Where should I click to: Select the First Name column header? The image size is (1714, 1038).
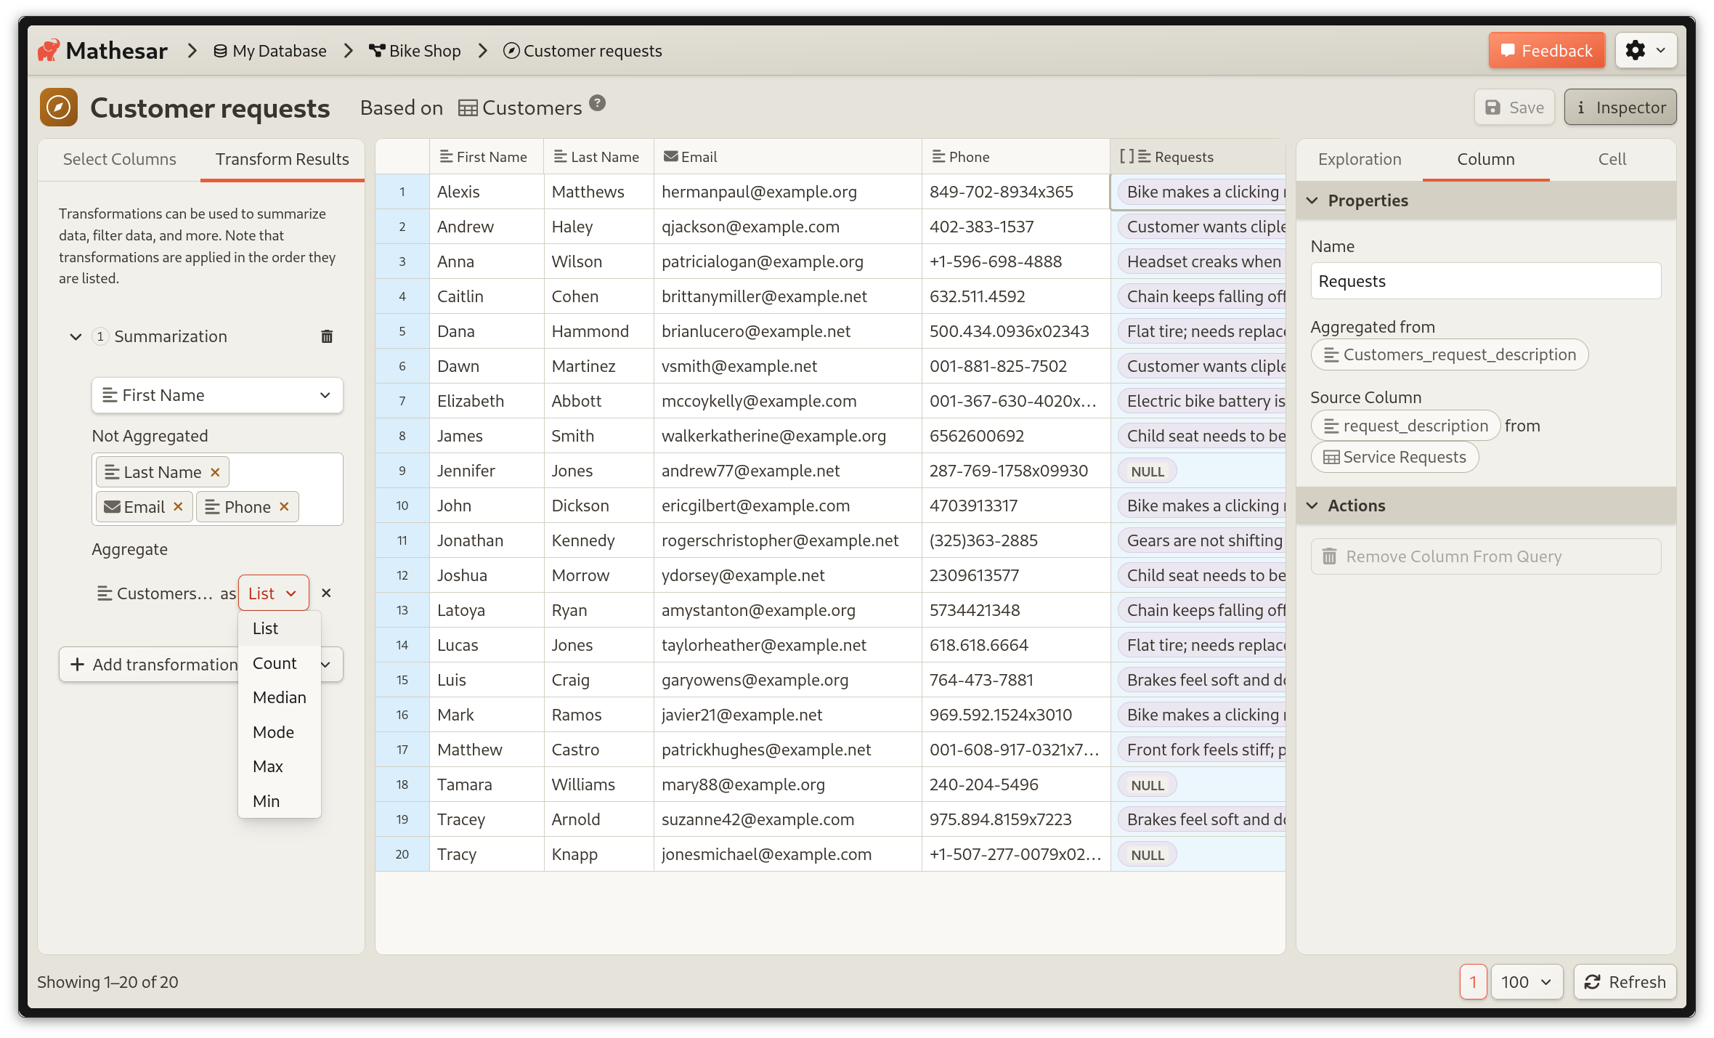pos(487,157)
